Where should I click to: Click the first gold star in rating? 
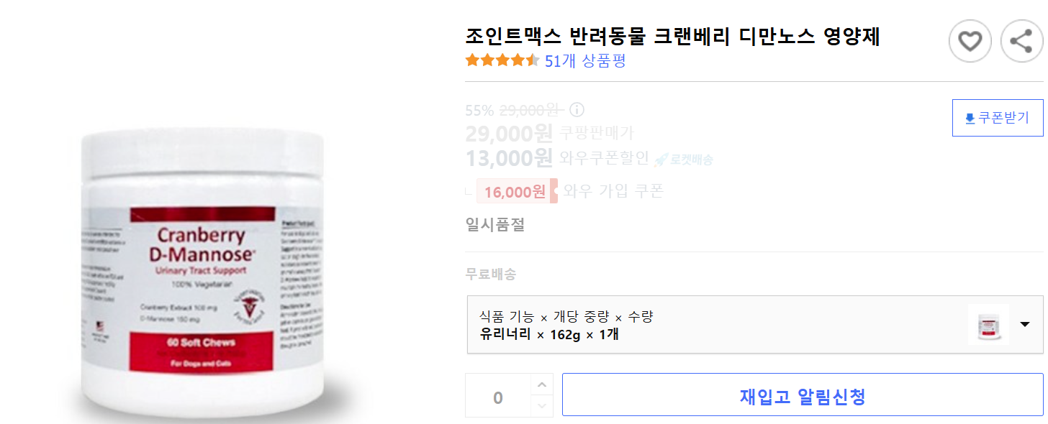(472, 61)
